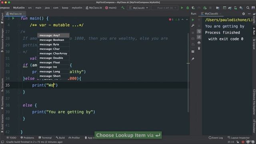Go to next highlighted error arrow
This screenshot has width=256, height=144.
click(x=187, y=20)
